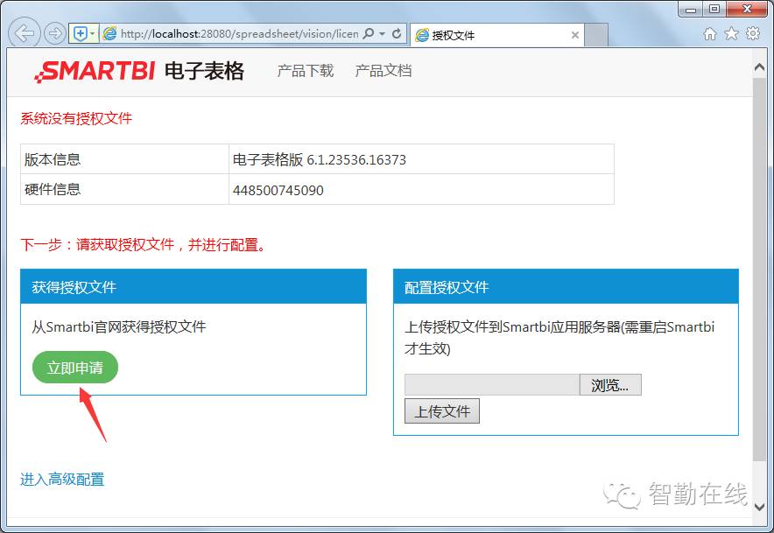Click the blue shield icon beside address bar
The height and width of the screenshot is (533, 774).
tap(80, 33)
